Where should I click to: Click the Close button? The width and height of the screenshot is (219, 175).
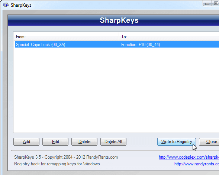click(209, 142)
